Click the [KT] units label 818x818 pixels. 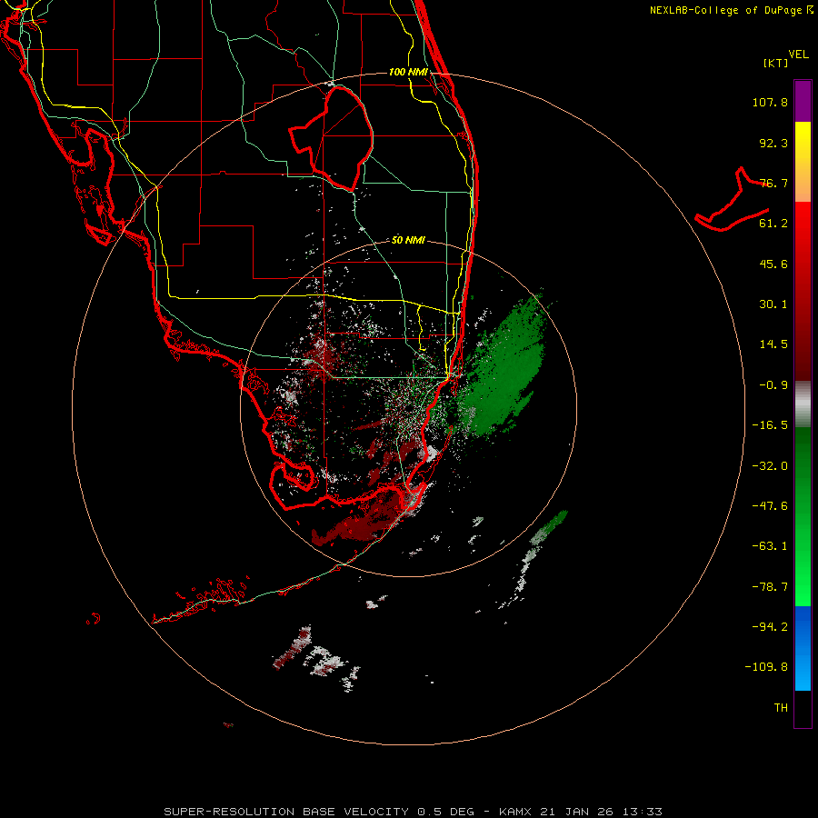point(775,63)
